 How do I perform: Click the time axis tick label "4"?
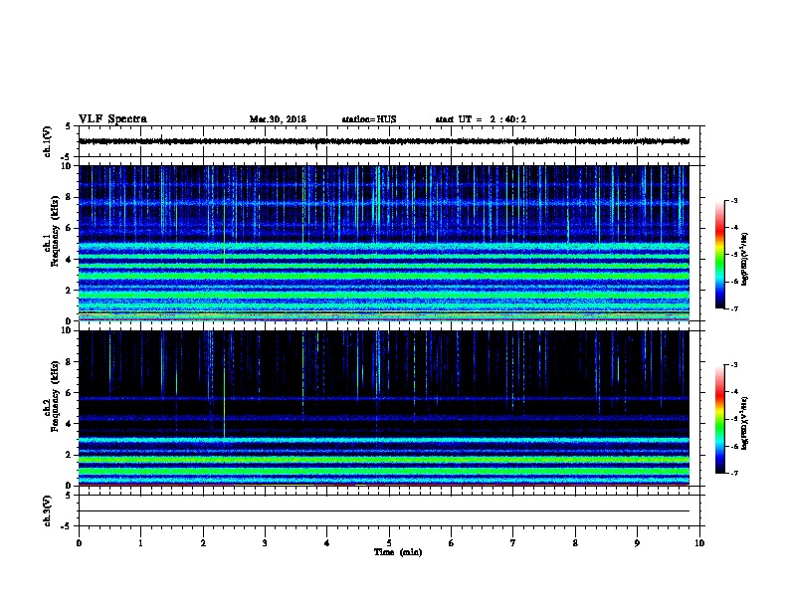[x=327, y=543]
